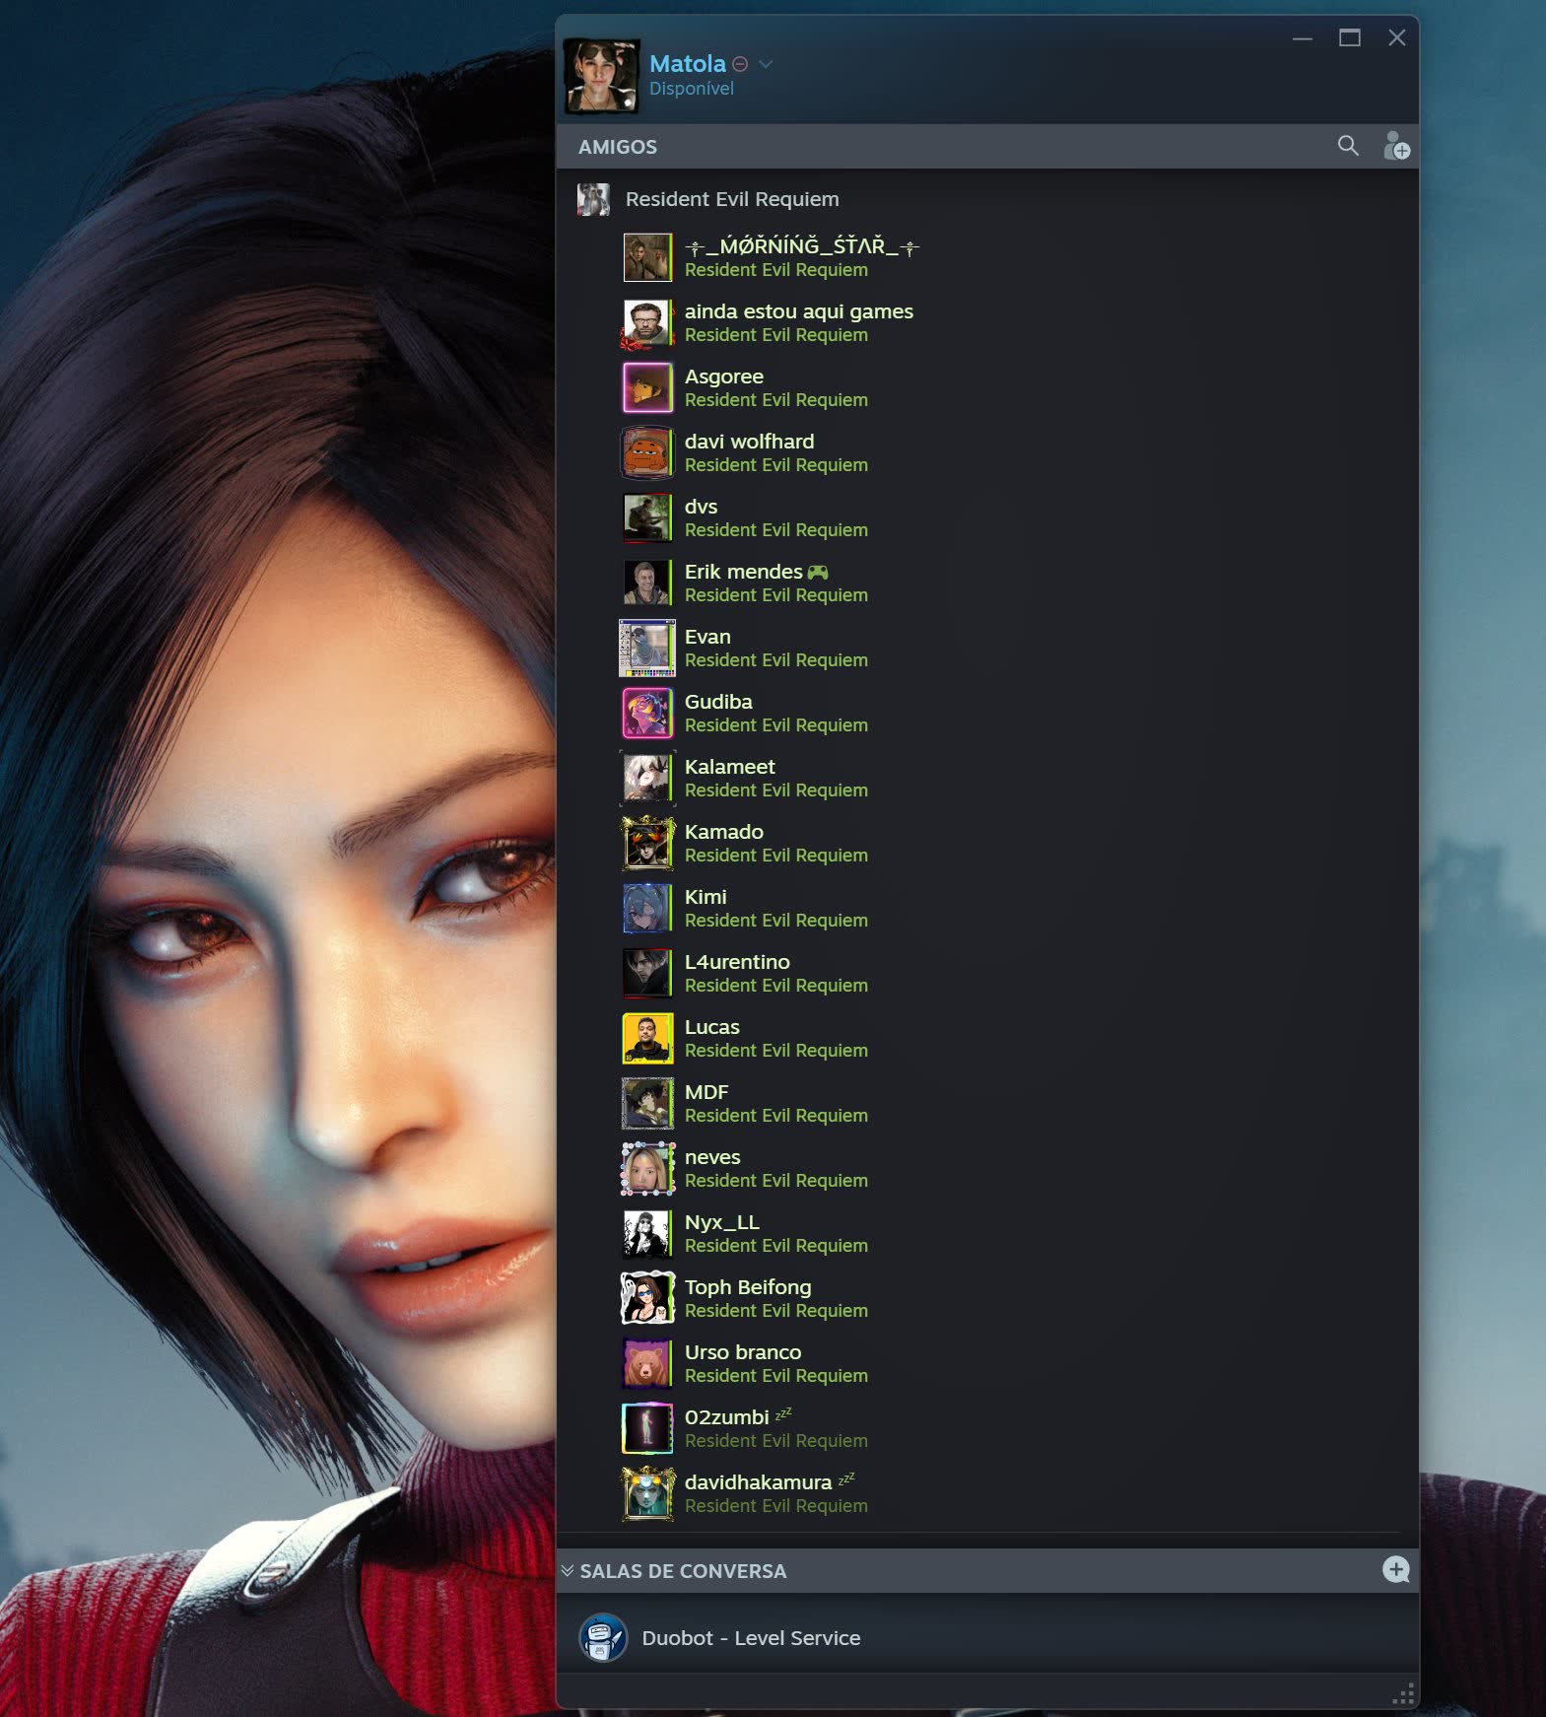
Task: Click the controller icon beside Erik mendes
Action: click(x=818, y=572)
